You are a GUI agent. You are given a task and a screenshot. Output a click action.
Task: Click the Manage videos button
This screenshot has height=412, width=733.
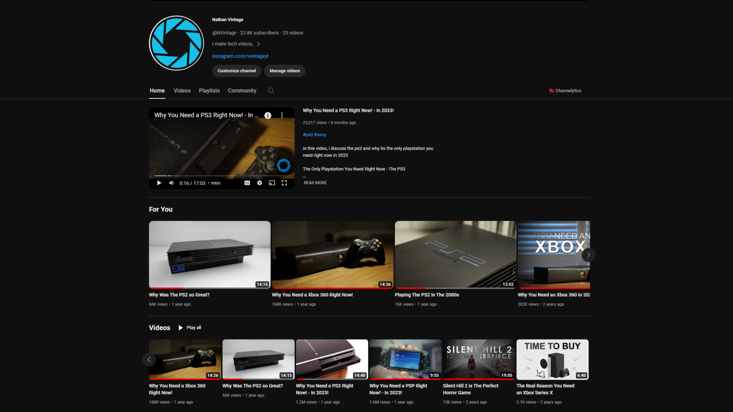click(285, 71)
